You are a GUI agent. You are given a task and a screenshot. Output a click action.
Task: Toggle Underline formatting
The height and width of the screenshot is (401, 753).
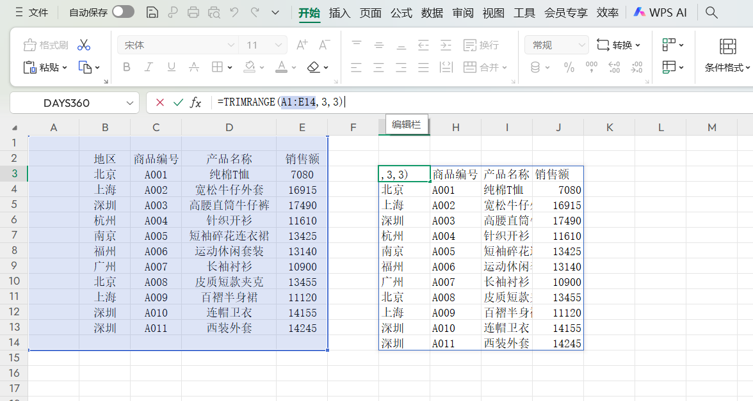point(171,67)
